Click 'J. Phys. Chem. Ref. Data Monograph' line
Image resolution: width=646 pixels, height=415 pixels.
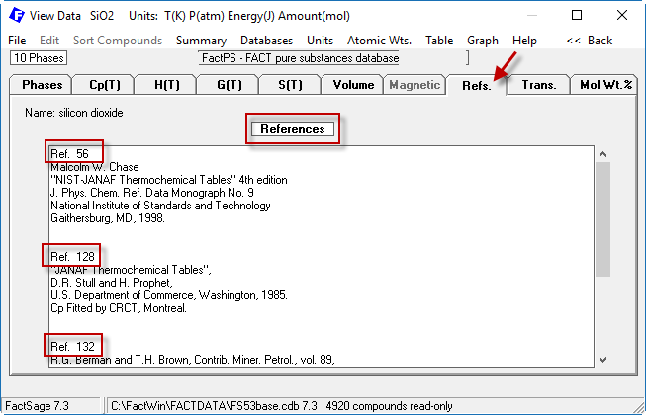(152, 193)
